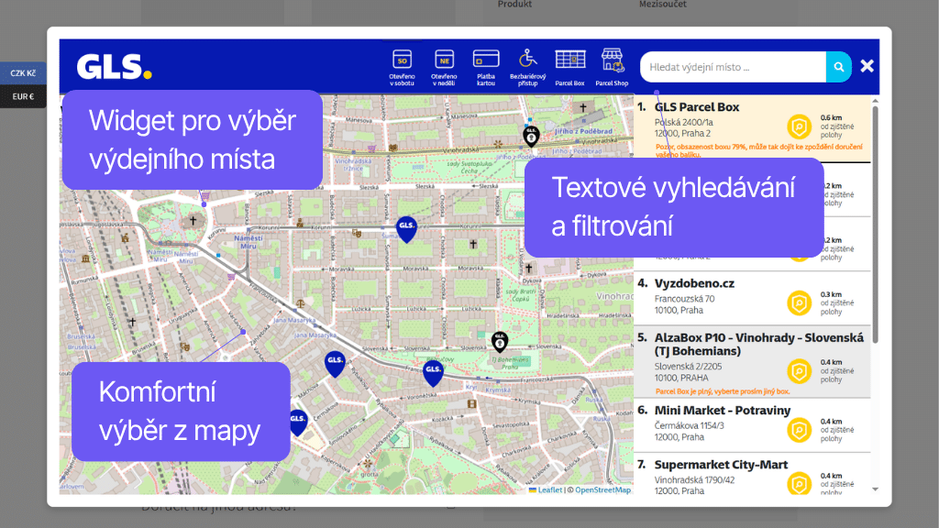939x528 pixels.
Task: Click the black marker near TJ Bohemians
Action: click(500, 342)
